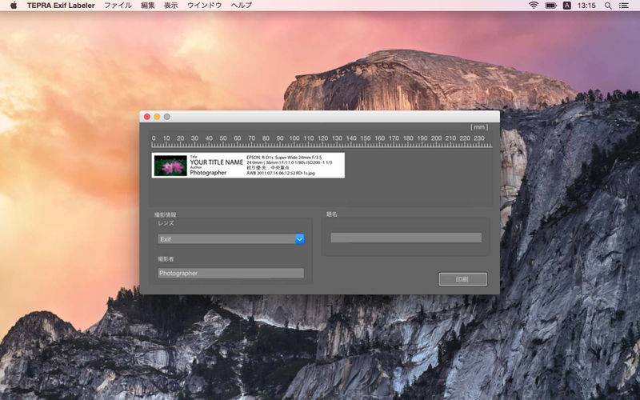Click the gray zoom window button

167,117
